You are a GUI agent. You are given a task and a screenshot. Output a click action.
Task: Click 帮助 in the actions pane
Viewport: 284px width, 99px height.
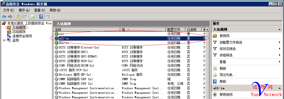tap(223, 81)
